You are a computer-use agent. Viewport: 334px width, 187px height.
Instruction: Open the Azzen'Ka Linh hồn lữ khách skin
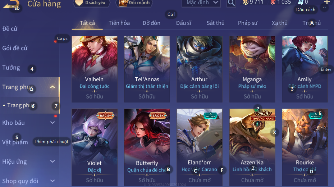coord(252,147)
